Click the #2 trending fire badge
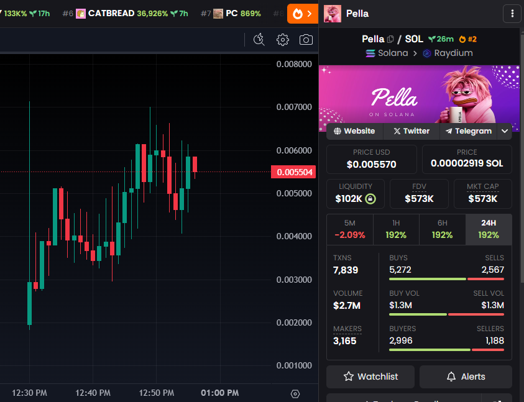Screen dimensions: 524x402 tap(468, 39)
